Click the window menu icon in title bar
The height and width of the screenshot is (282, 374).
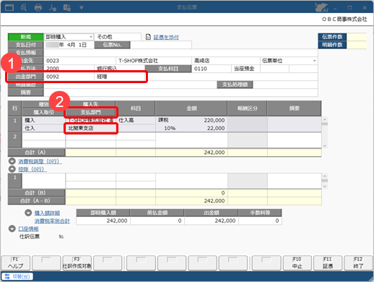click(x=9, y=7)
